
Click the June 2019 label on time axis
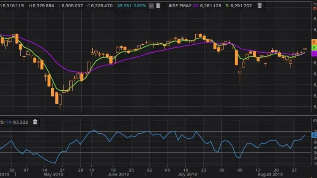(x=118, y=174)
